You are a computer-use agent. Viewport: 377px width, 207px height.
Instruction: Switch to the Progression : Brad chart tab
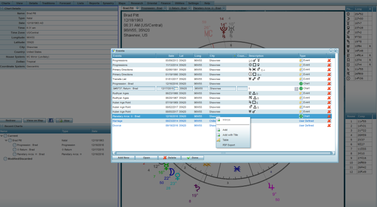(x=152, y=8)
